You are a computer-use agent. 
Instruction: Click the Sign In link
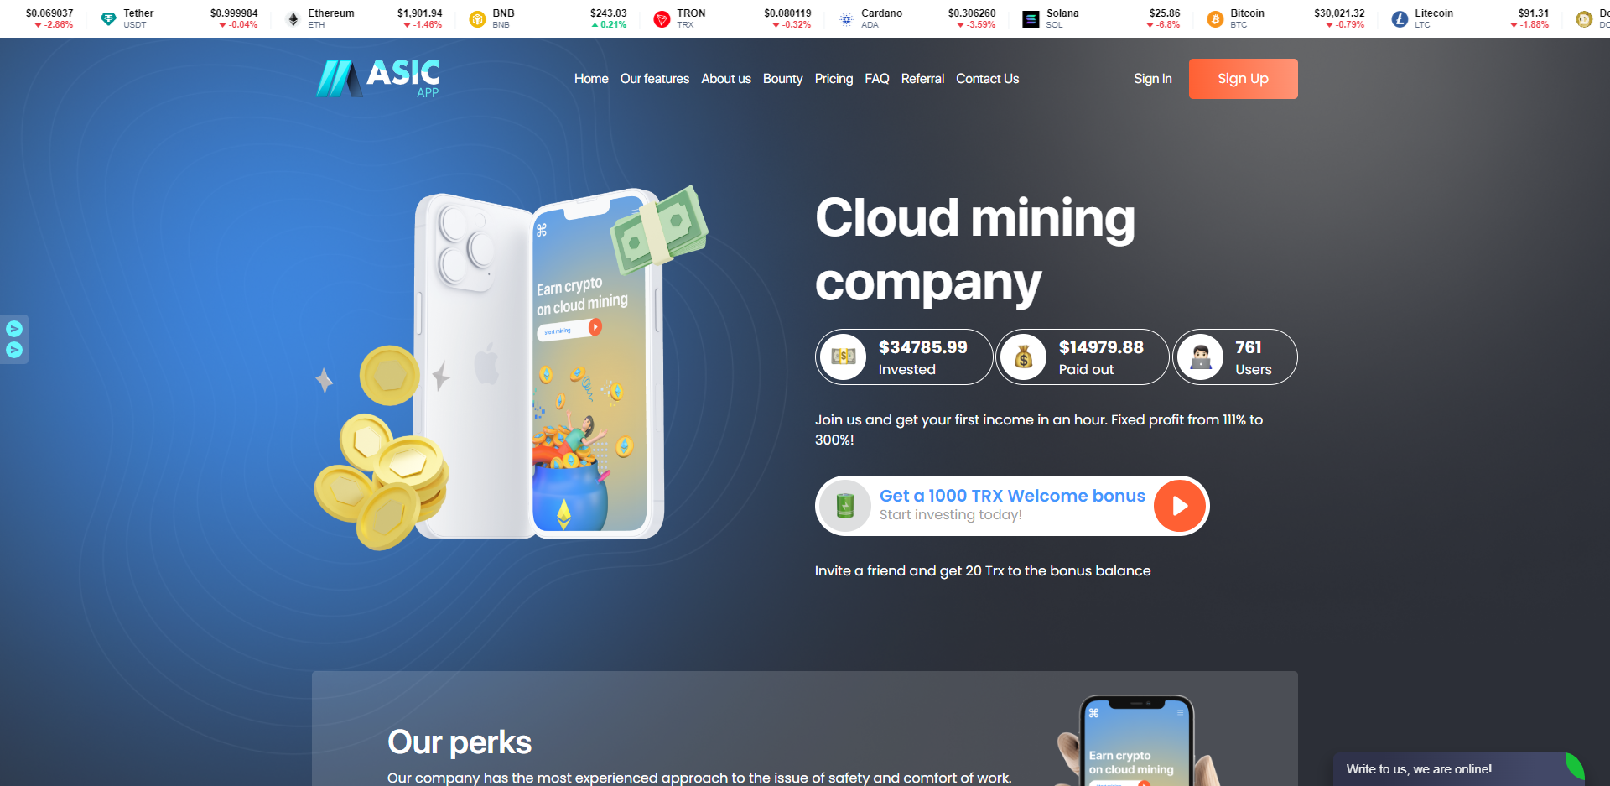[1152, 79]
